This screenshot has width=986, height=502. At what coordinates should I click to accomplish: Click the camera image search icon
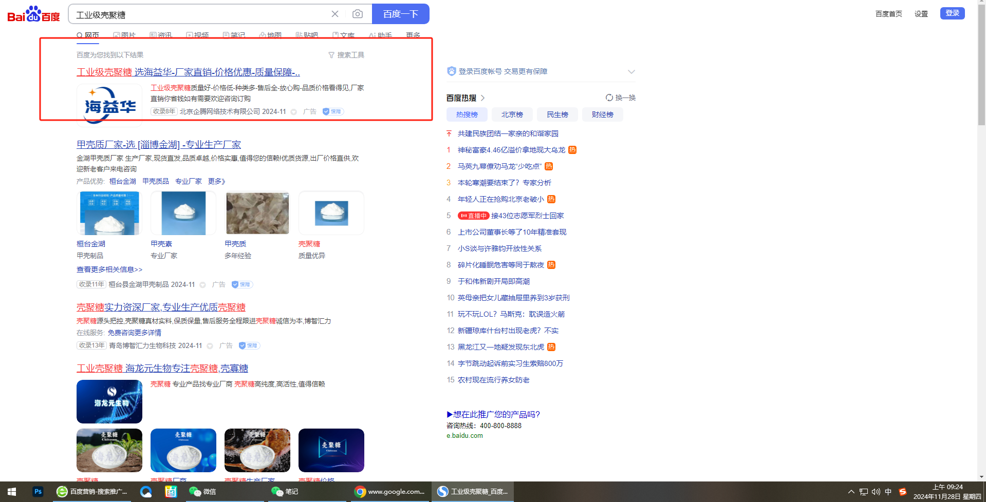point(358,14)
